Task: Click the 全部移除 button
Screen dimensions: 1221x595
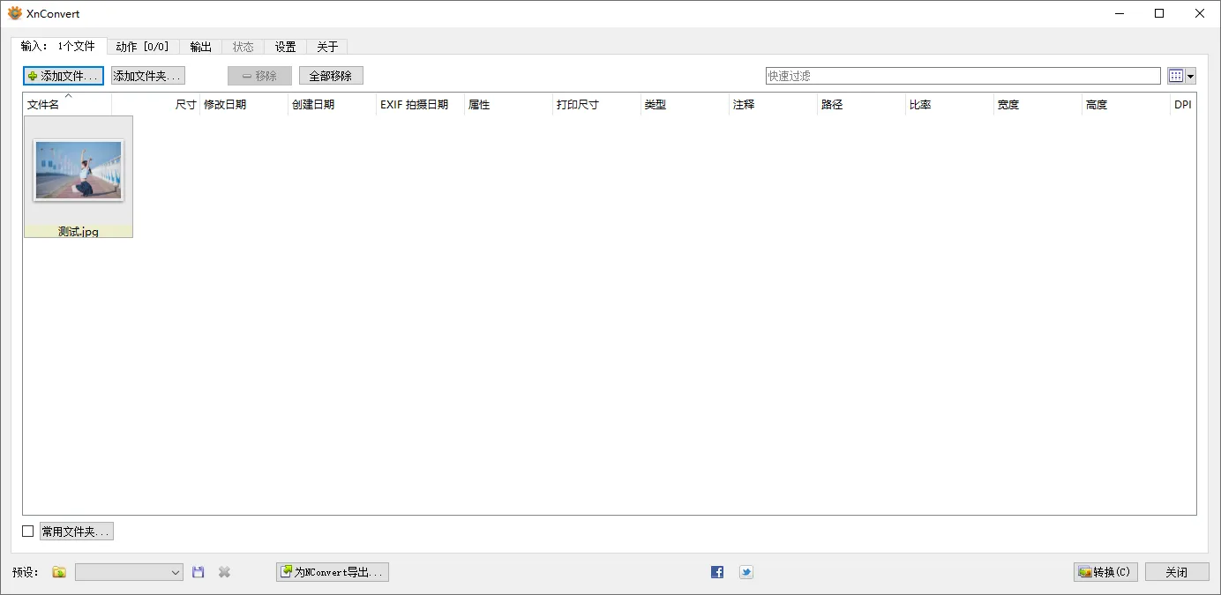Action: (x=331, y=76)
